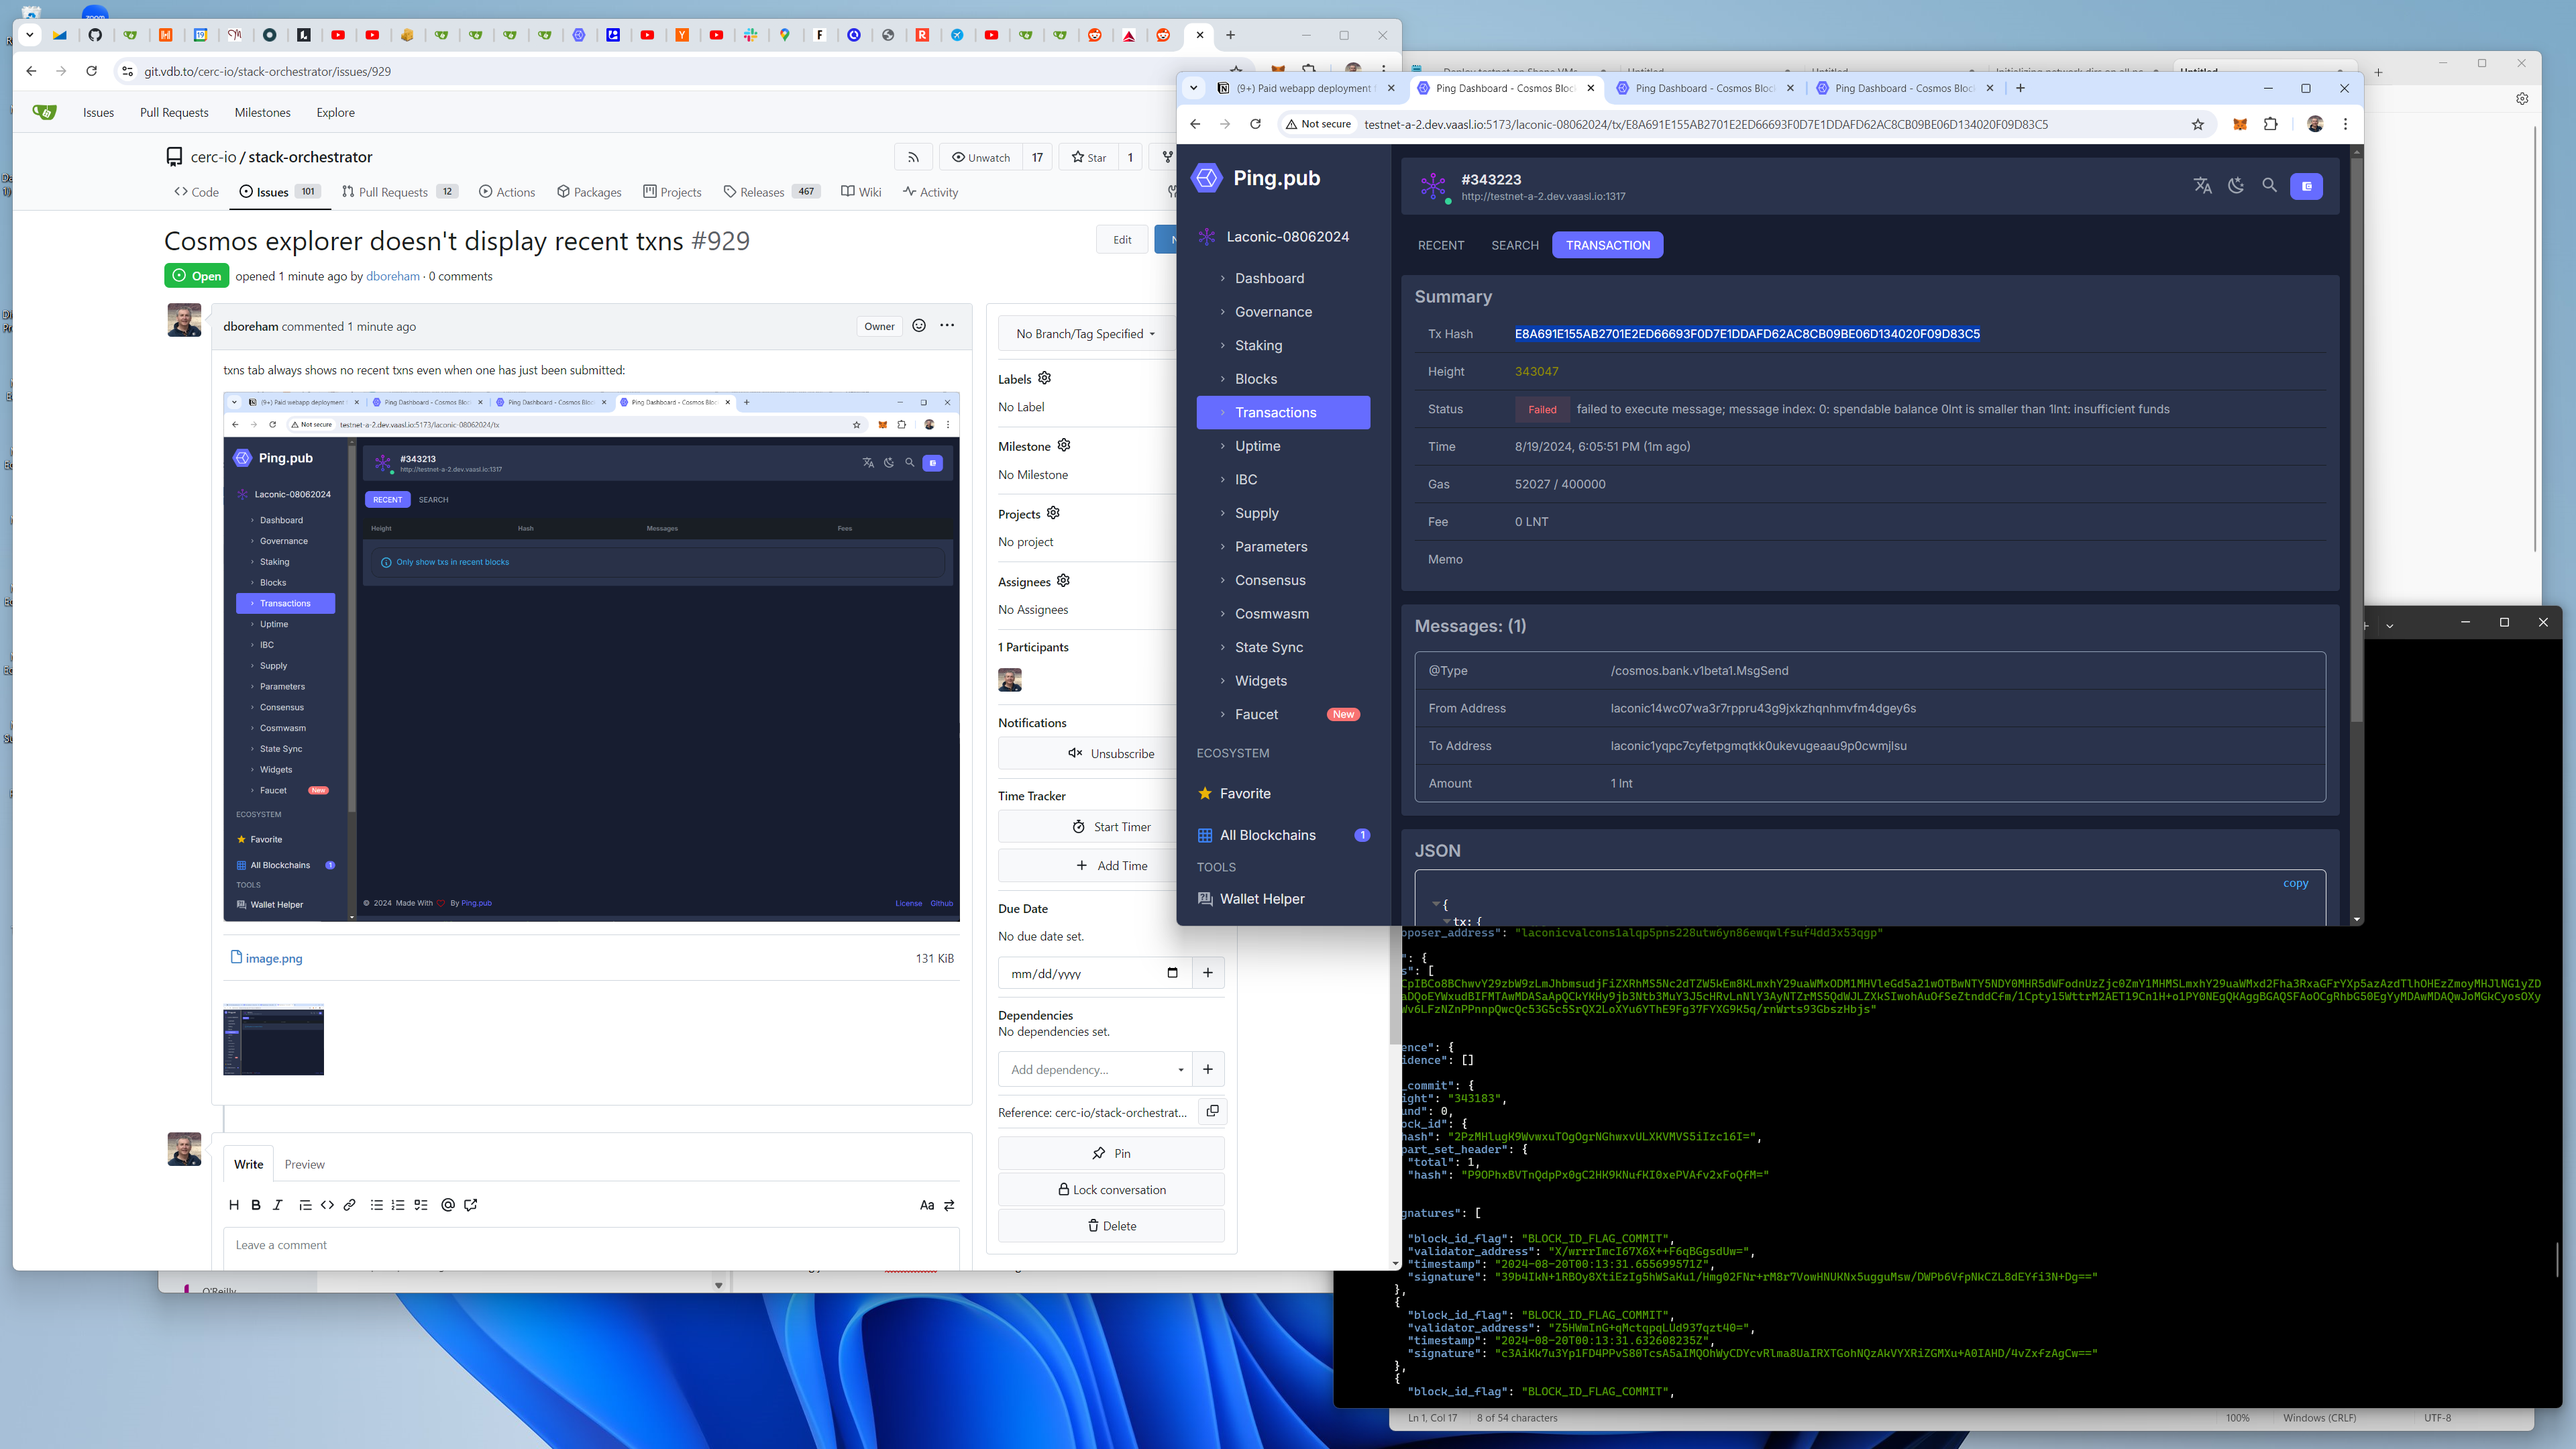Viewport: 2576px width, 1449px height.
Task: Switch editor mode with the arrows icon
Action: pyautogui.click(x=950, y=1205)
